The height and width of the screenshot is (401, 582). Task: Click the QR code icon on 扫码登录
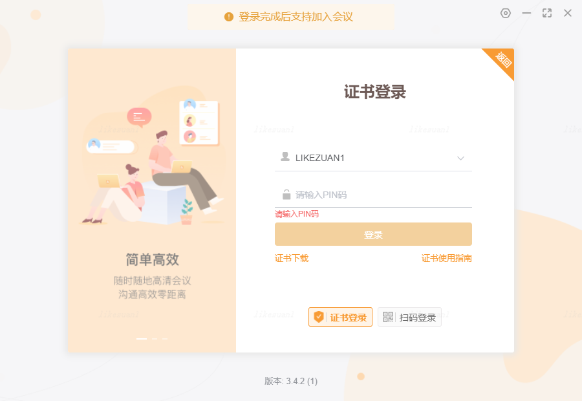tap(388, 317)
